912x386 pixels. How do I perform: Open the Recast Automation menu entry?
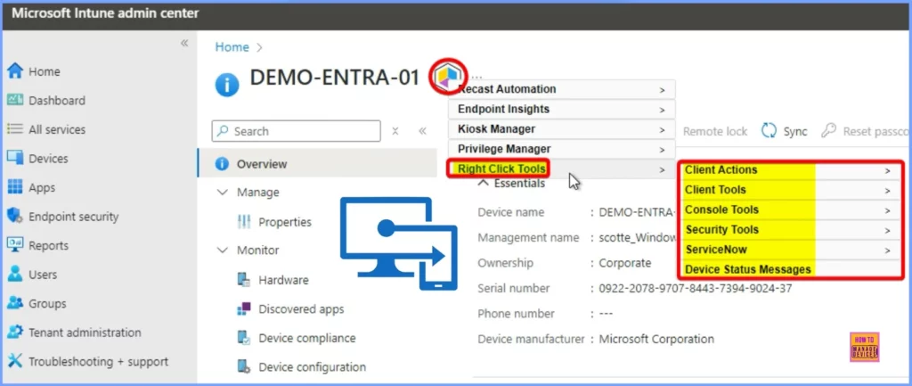(x=561, y=90)
